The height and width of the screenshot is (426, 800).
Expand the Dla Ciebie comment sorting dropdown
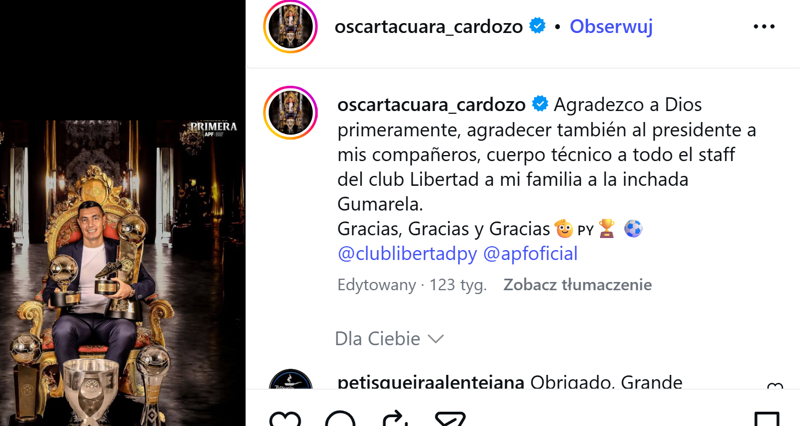(x=389, y=339)
